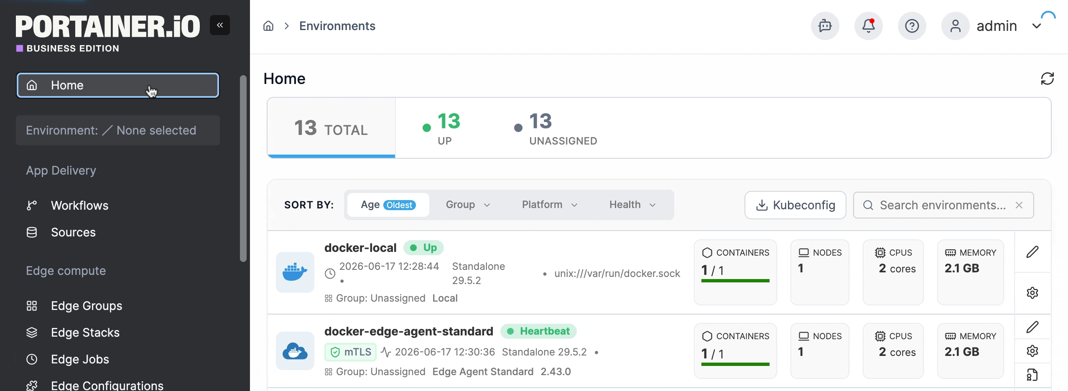Refresh the Home page with reload icon
Screen dimensions: 1068x391
(1047, 79)
